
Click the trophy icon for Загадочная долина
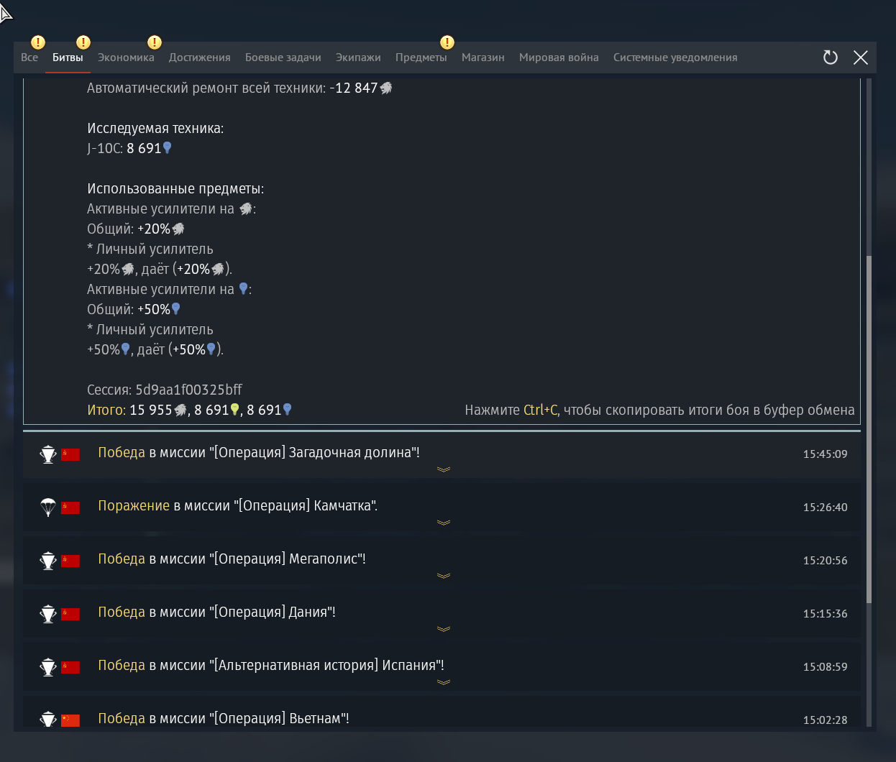tap(48, 454)
